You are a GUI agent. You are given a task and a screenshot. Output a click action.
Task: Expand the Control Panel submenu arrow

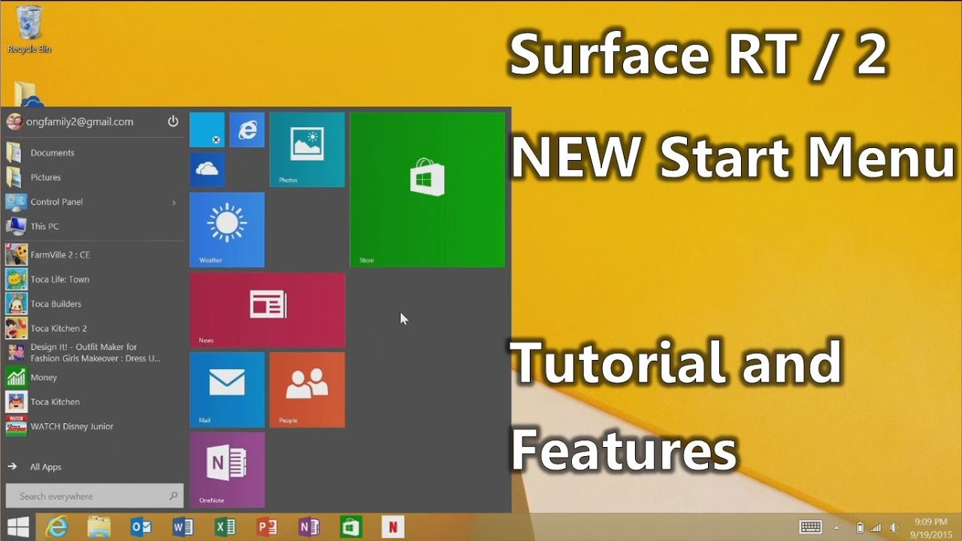[174, 202]
